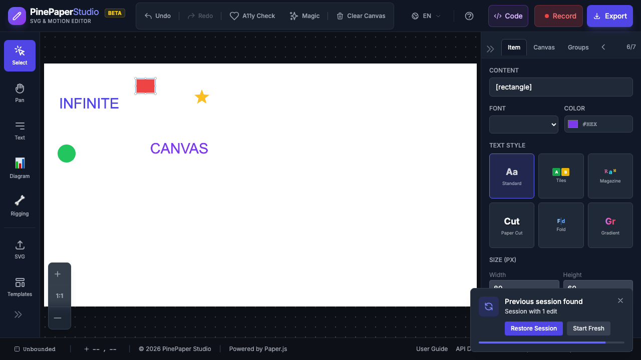
Task: Collapse the left sidebar
Action: [18, 314]
